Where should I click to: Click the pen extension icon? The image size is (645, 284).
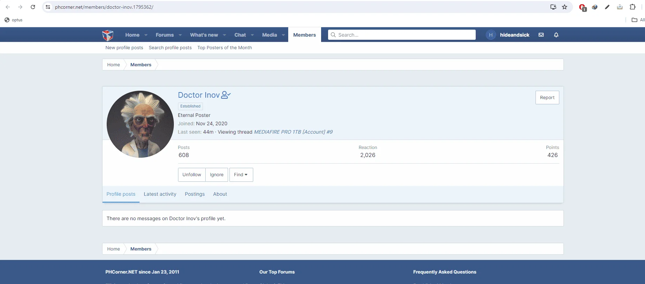(607, 7)
